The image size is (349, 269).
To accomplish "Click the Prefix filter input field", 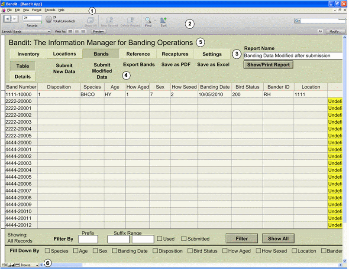I will (88, 239).
